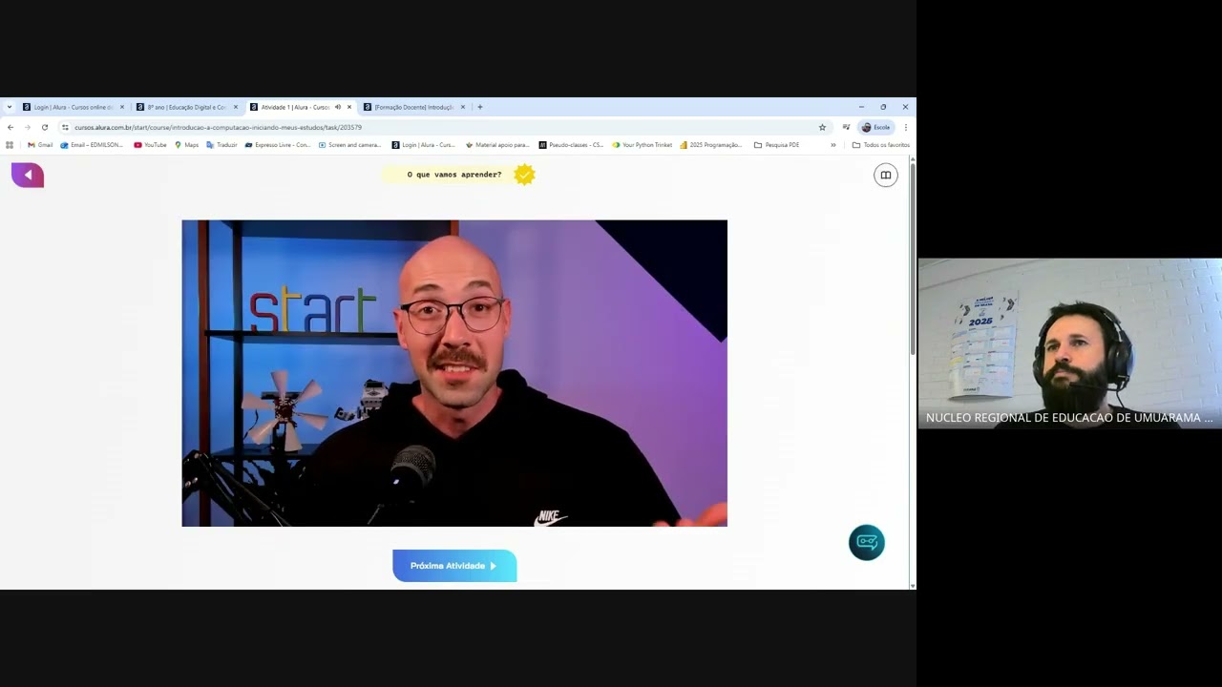Open the Material apoio para bookmark
Screen dimensions: 1222x687
[x=496, y=145]
